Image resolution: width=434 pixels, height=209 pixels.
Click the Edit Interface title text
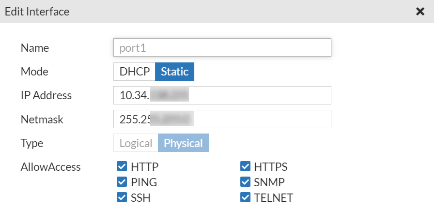pos(37,12)
